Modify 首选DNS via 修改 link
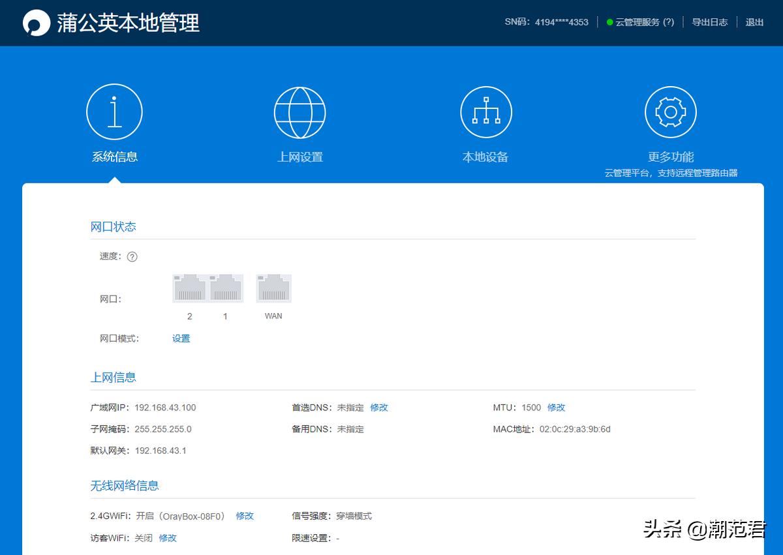The image size is (783, 555). pos(379,407)
